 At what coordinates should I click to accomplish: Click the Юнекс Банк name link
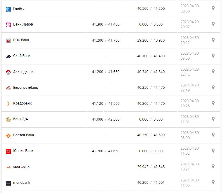click(x=23, y=151)
